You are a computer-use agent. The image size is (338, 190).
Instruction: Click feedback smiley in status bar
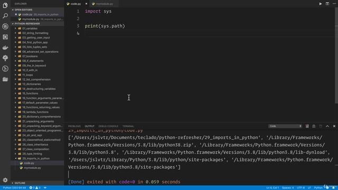(327, 188)
